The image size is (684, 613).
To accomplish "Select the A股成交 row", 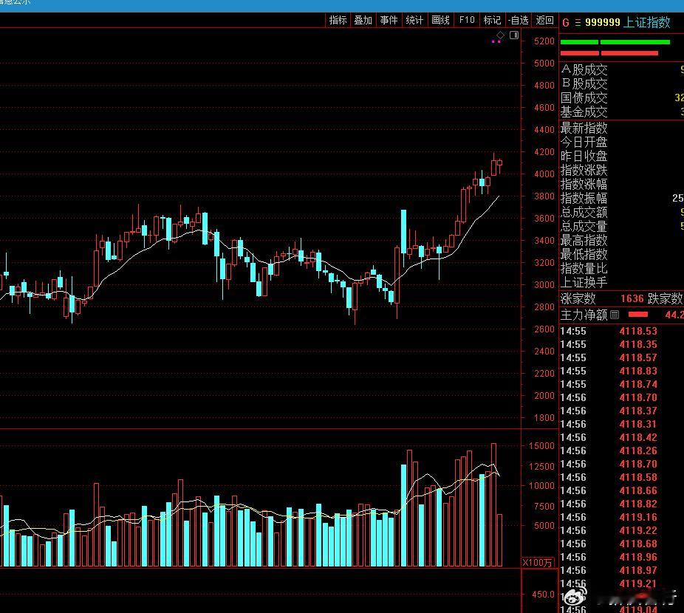I will pyautogui.click(x=622, y=70).
